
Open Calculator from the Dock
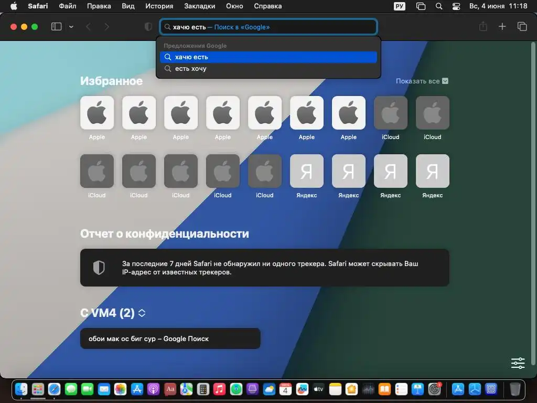(x=203, y=389)
